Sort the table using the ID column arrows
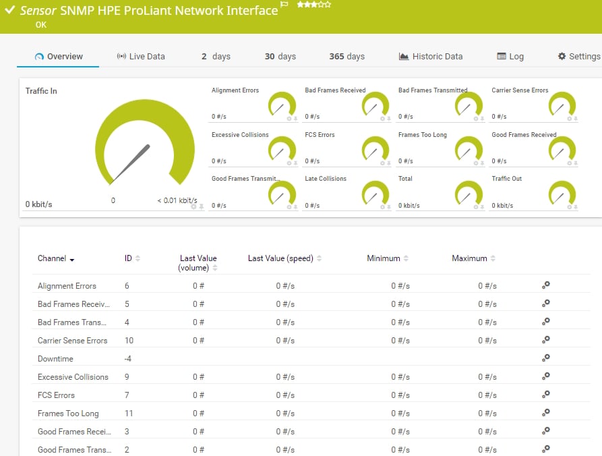Viewport: 602px width, 456px height. (137, 258)
